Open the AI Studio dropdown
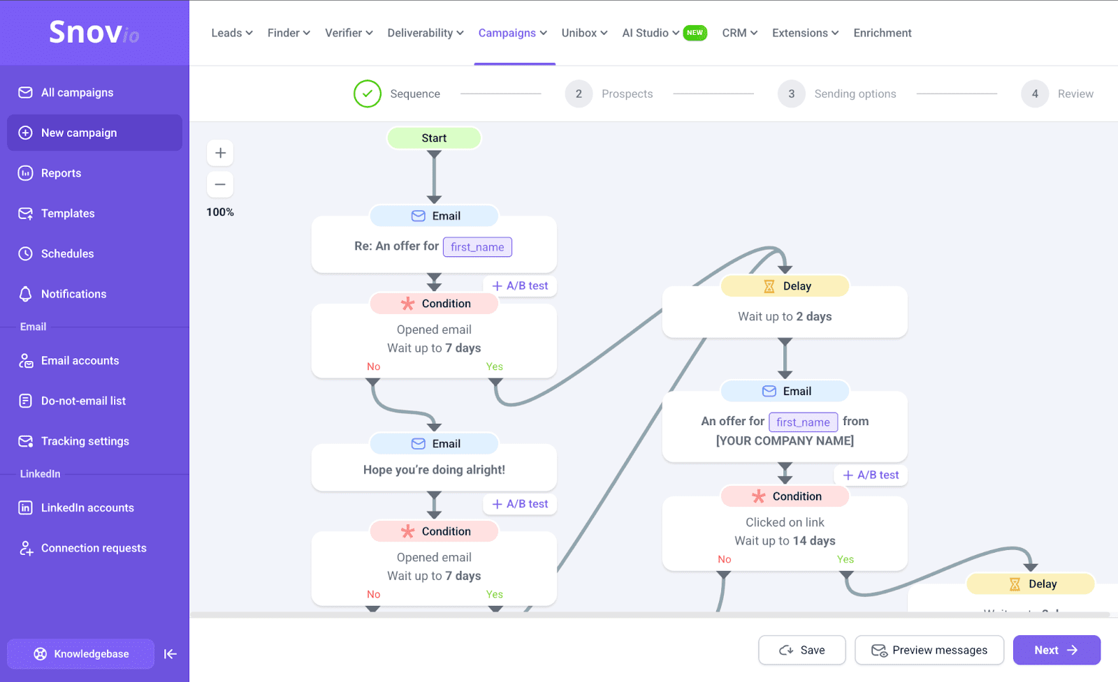This screenshot has height=682, width=1118. [650, 33]
